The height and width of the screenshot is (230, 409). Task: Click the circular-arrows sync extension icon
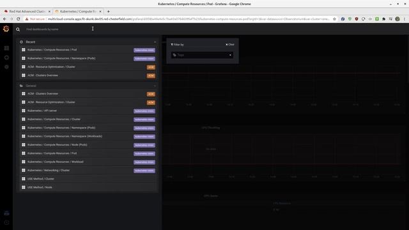click(x=364, y=19)
